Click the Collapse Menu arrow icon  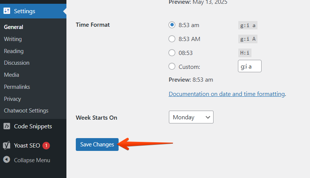7,160
